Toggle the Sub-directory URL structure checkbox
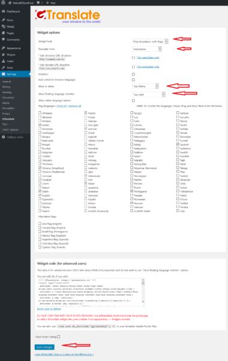228x361 pixels. [x=133, y=58]
